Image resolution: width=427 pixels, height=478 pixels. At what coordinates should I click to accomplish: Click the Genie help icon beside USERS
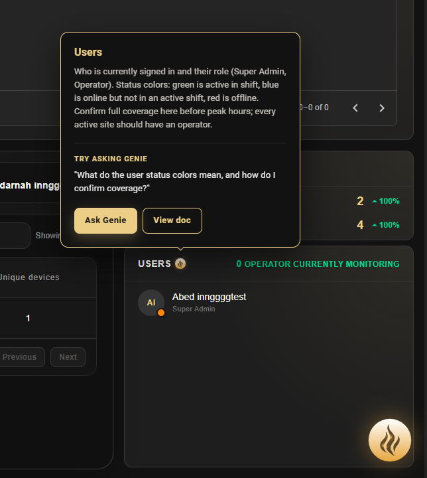[x=180, y=264]
